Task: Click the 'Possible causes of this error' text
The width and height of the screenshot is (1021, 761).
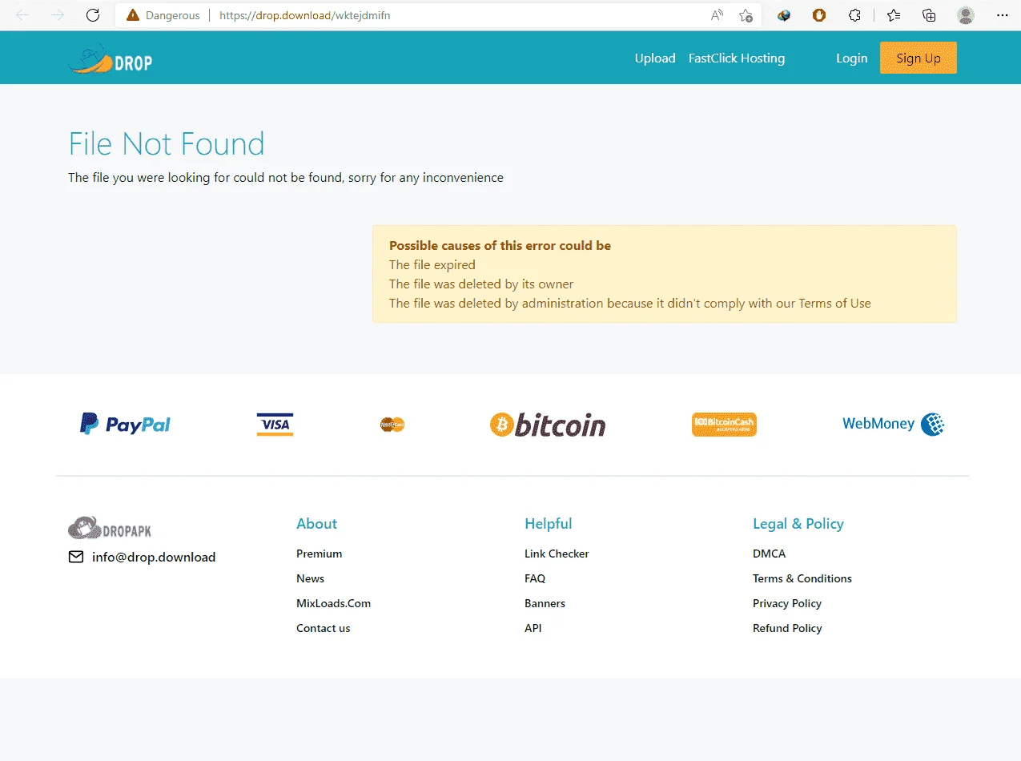Action: click(x=500, y=246)
